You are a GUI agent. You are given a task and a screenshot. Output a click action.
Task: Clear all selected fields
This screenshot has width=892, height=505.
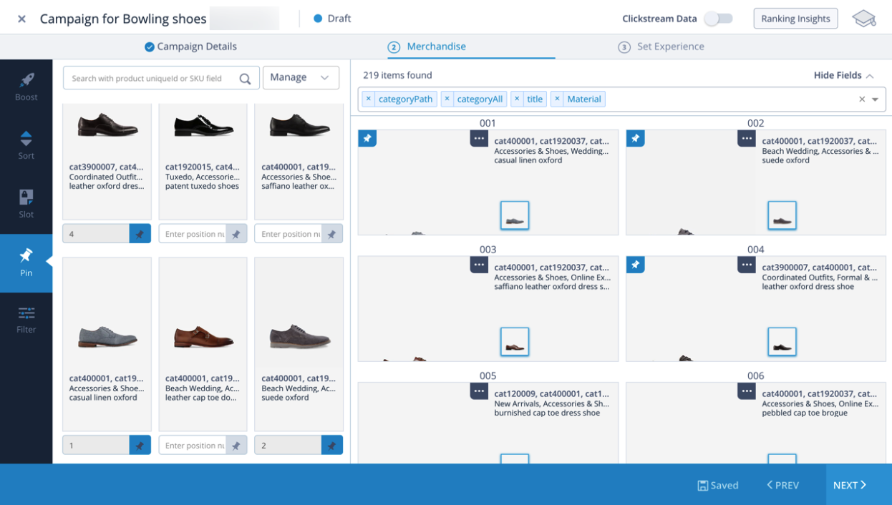tap(862, 99)
